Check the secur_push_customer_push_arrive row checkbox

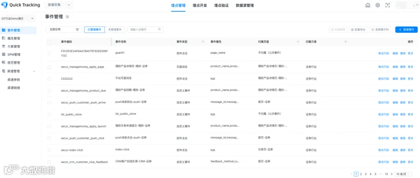tap(49, 103)
